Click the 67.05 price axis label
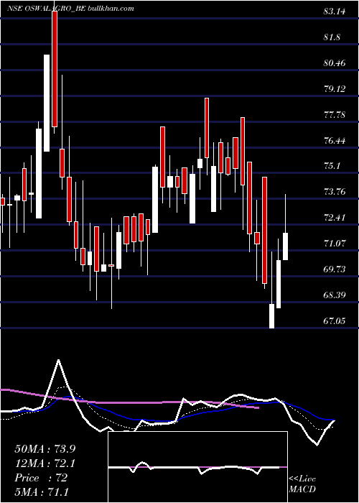This screenshot has height=503, width=359. tap(335, 320)
